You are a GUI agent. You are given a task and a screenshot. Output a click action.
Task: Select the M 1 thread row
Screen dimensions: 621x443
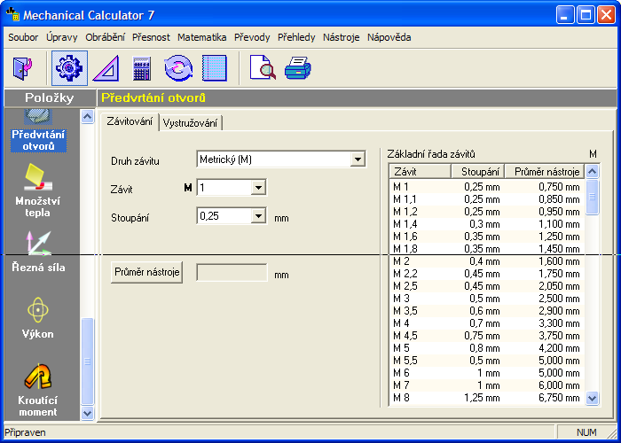[487, 187]
